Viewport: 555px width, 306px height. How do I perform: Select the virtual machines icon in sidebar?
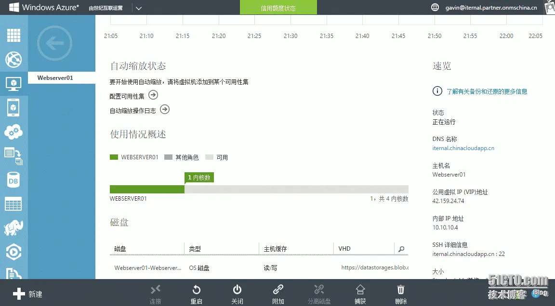[x=13, y=83]
